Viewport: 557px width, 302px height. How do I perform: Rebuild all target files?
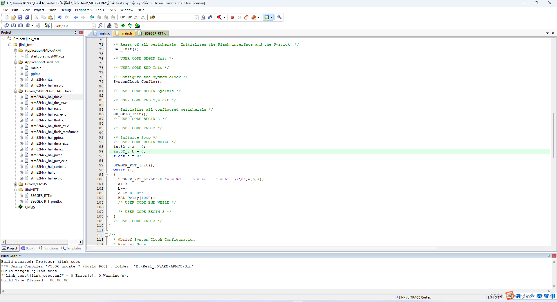20,26
